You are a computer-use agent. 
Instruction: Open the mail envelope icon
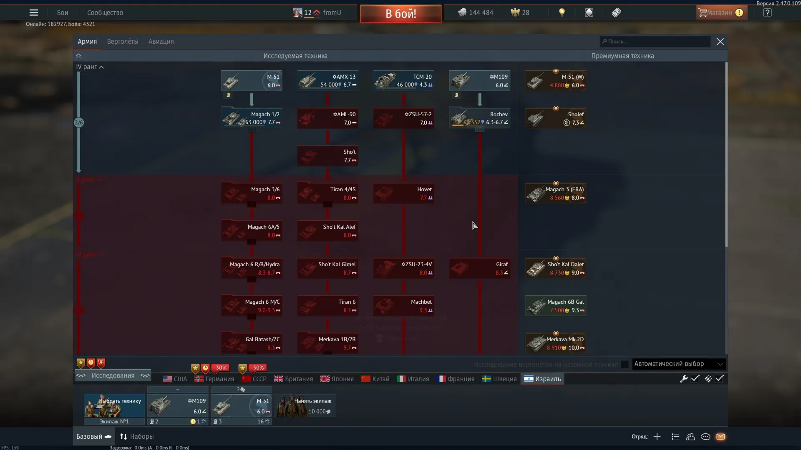720,437
